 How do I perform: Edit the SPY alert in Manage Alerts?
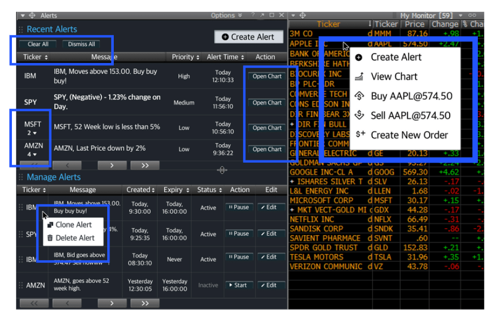[x=271, y=234]
